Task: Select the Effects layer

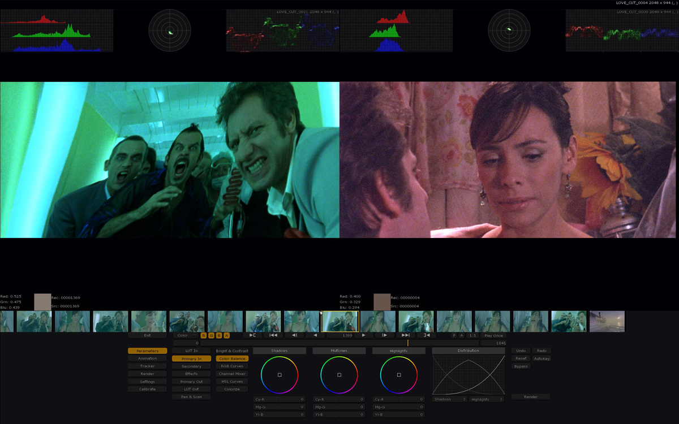Action: point(191,374)
